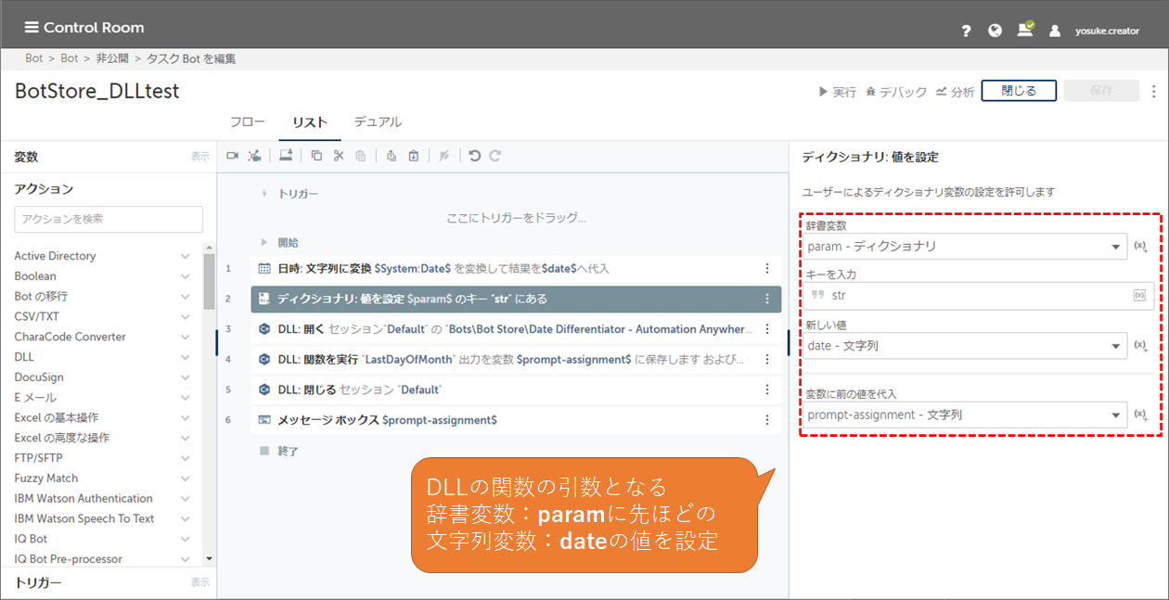Image resolution: width=1169 pixels, height=600 pixels.
Task: Click the greyed-out third clipboard toolbar icon
Action: (361, 156)
